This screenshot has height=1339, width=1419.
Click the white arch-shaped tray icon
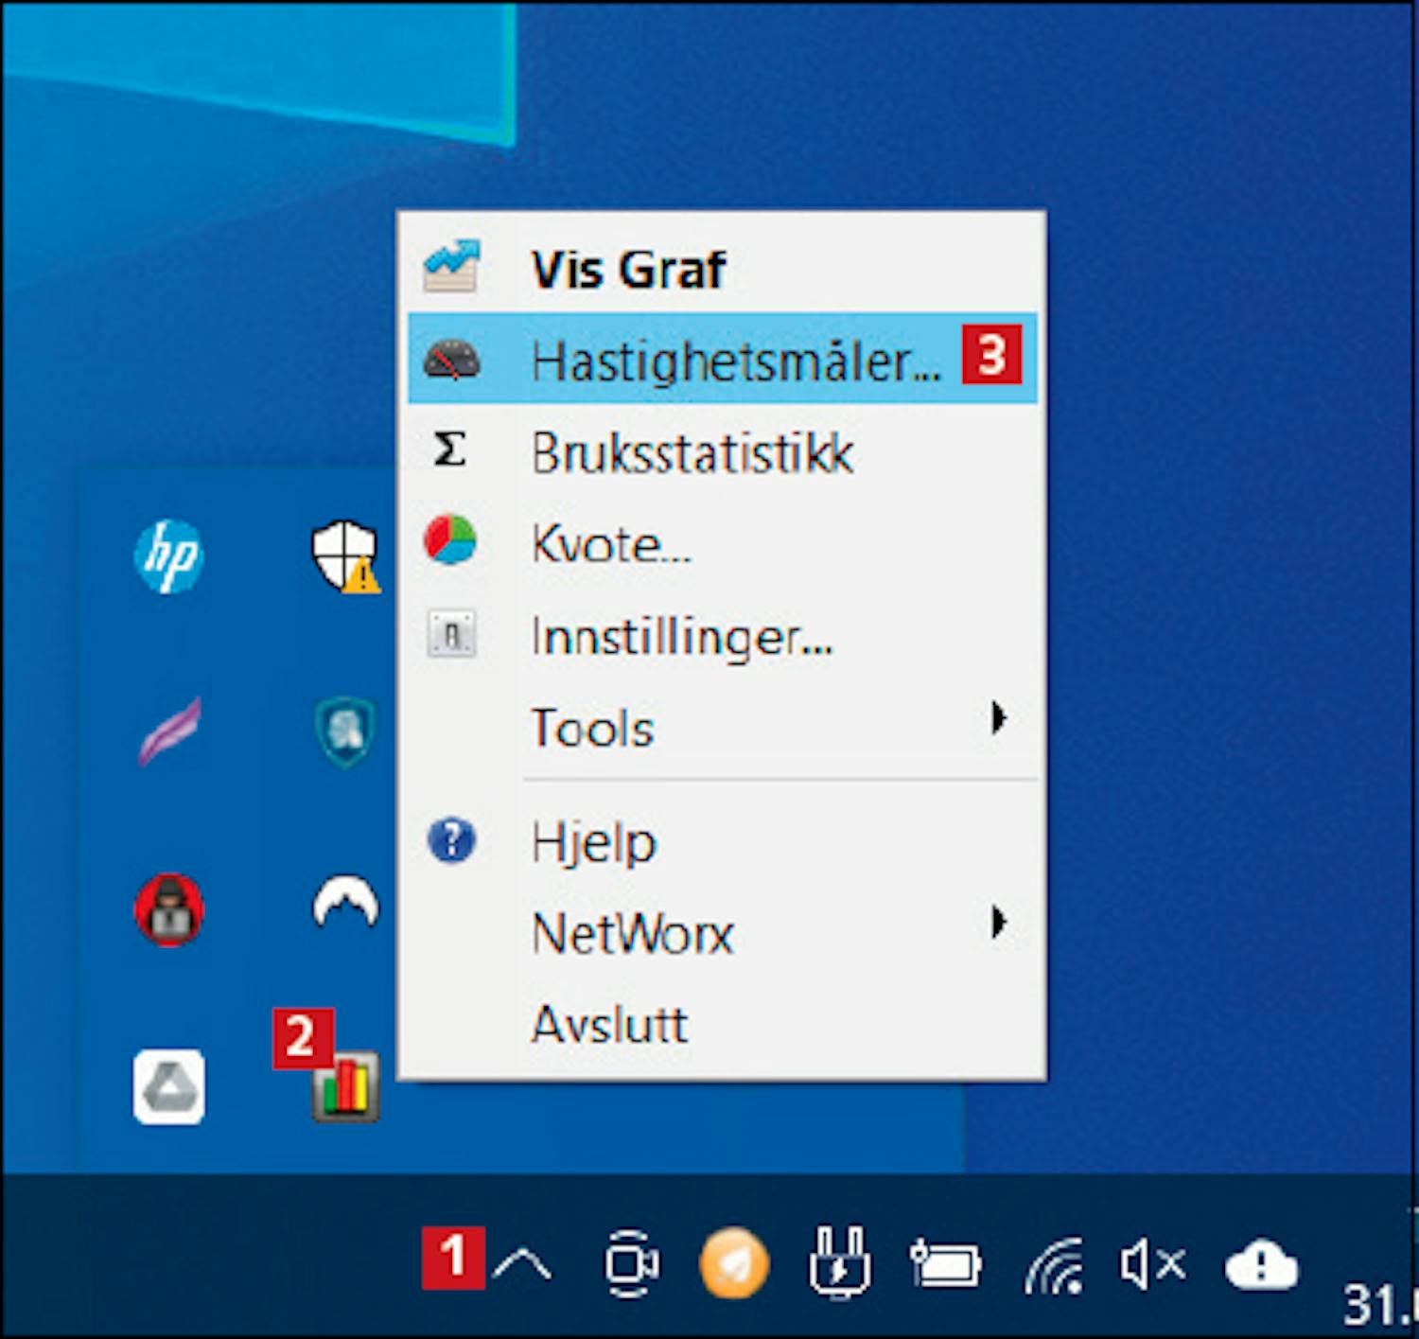345,906
